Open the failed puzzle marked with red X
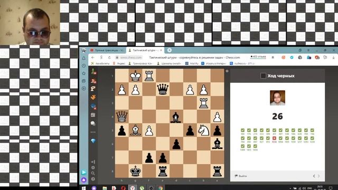The width and height of the screenshot is (338, 190). coord(274,138)
